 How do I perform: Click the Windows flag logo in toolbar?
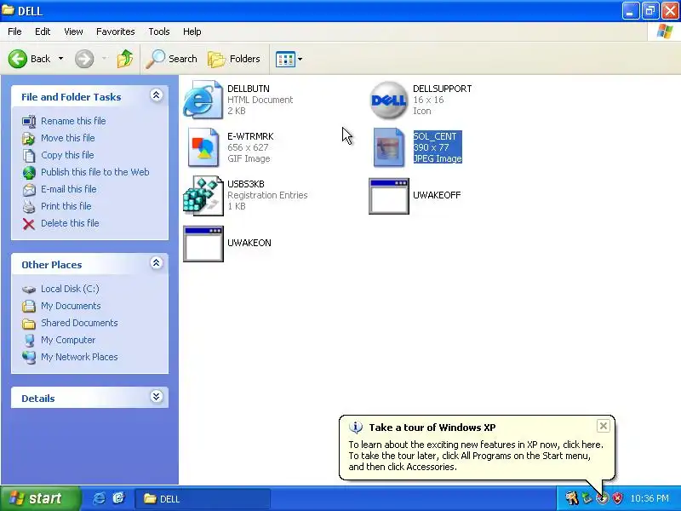[664, 32]
